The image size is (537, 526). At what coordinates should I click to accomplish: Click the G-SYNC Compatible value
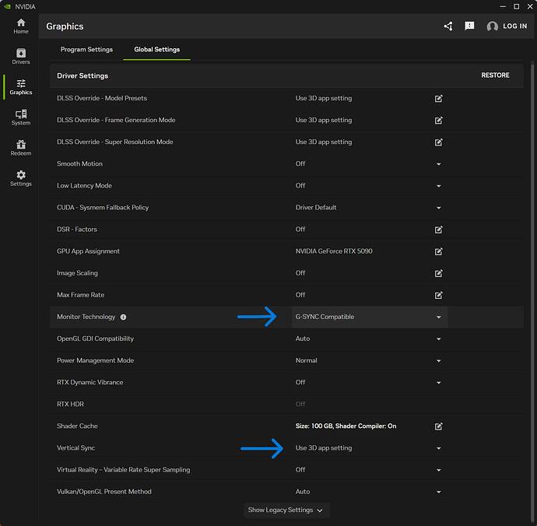(325, 317)
